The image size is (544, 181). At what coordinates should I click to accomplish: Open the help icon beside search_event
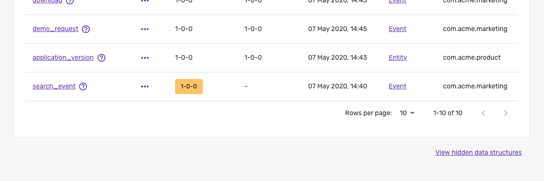coord(83,87)
